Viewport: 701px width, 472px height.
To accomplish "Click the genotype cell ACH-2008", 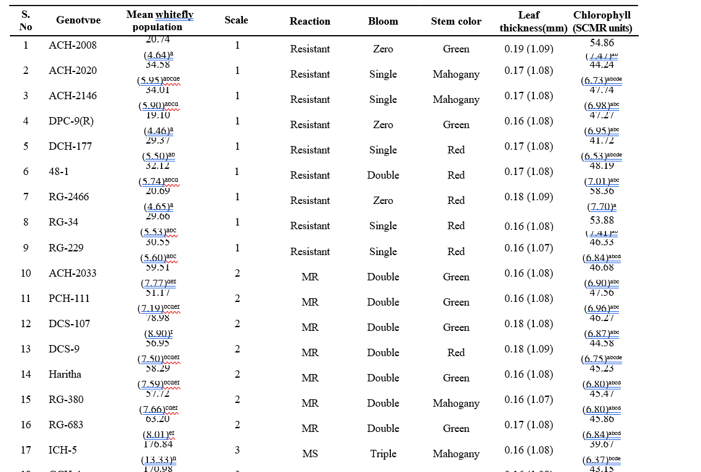I will click(x=73, y=45).
